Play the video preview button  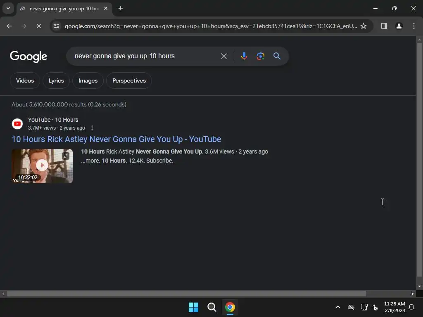coord(42,165)
